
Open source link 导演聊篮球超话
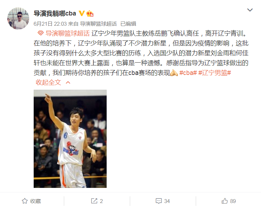point(98,24)
